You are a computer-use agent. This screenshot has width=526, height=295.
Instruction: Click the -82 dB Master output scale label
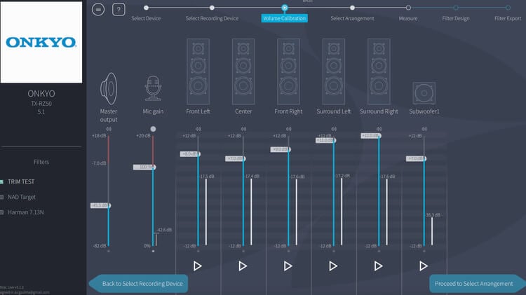(x=100, y=246)
